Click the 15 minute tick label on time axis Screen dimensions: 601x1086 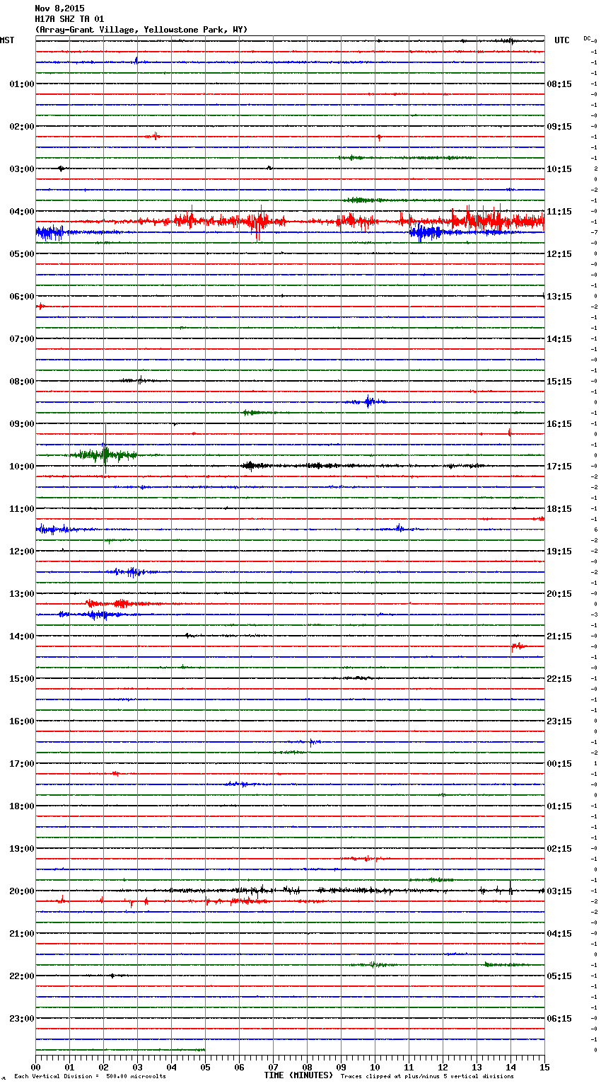click(544, 1068)
